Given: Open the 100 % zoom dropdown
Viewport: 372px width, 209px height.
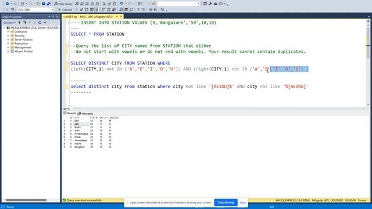Looking at the screenshot, I should (x=74, y=109).
